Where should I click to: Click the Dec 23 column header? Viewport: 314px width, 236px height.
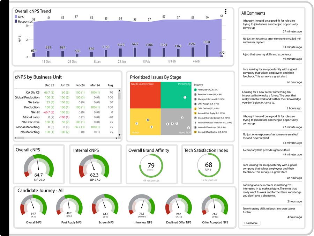click(49, 85)
